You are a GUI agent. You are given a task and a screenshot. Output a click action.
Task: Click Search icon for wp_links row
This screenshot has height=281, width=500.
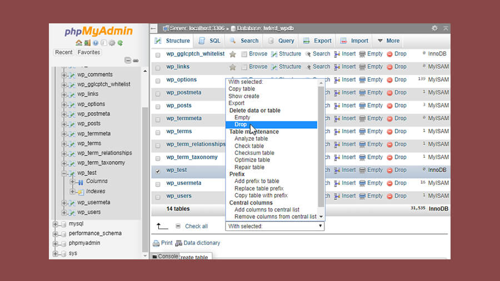(x=308, y=67)
